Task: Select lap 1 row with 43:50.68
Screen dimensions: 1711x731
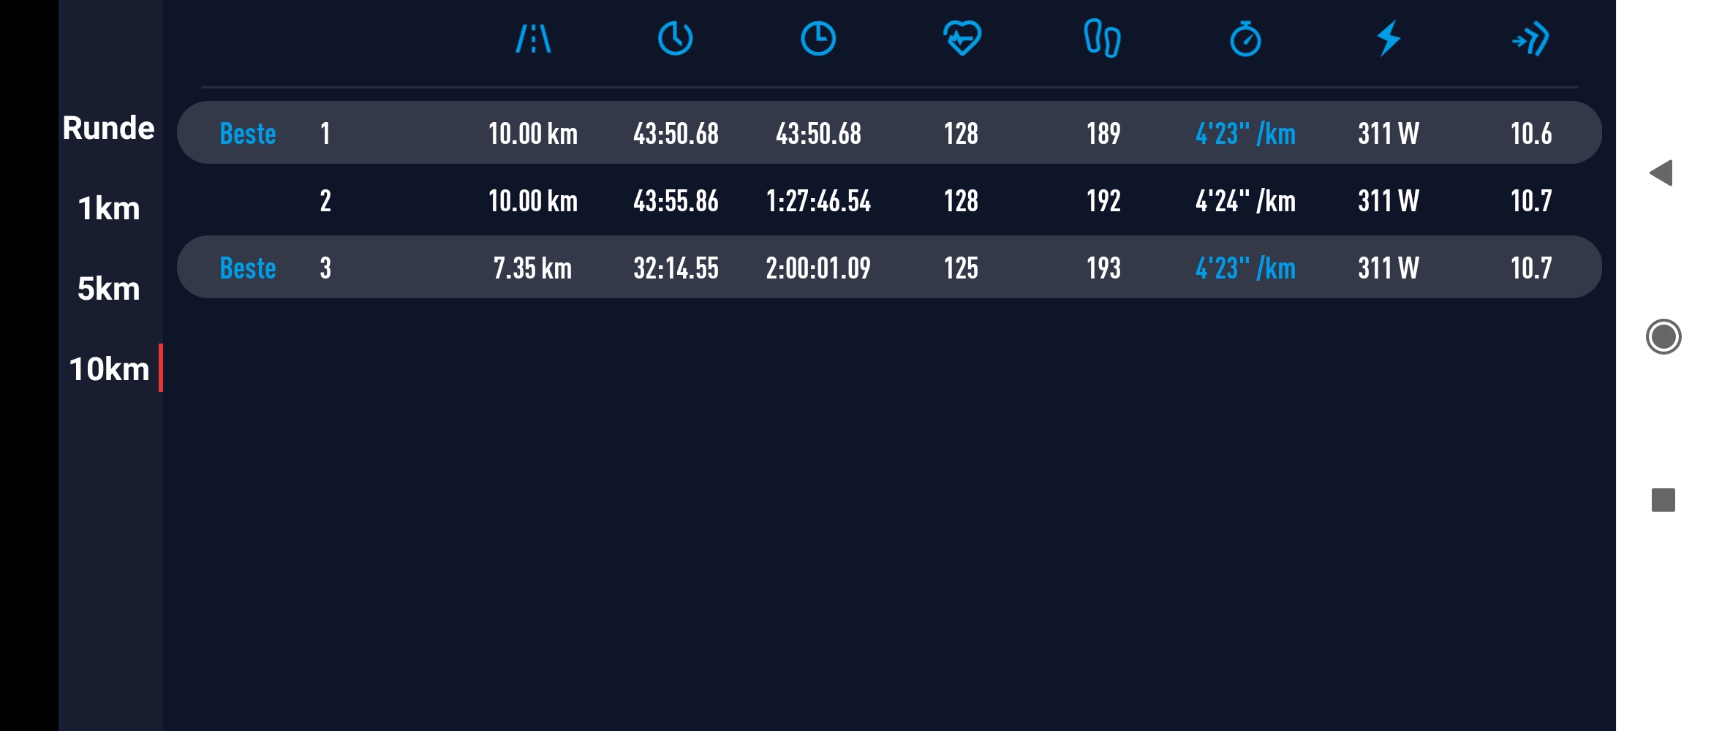Action: [888, 133]
